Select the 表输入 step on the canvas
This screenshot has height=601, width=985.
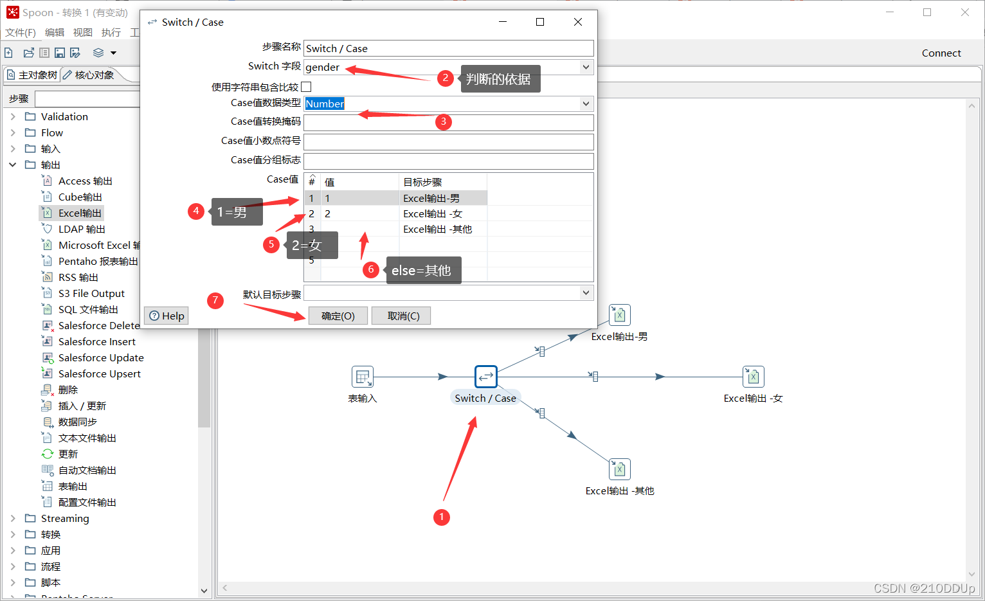coord(362,377)
